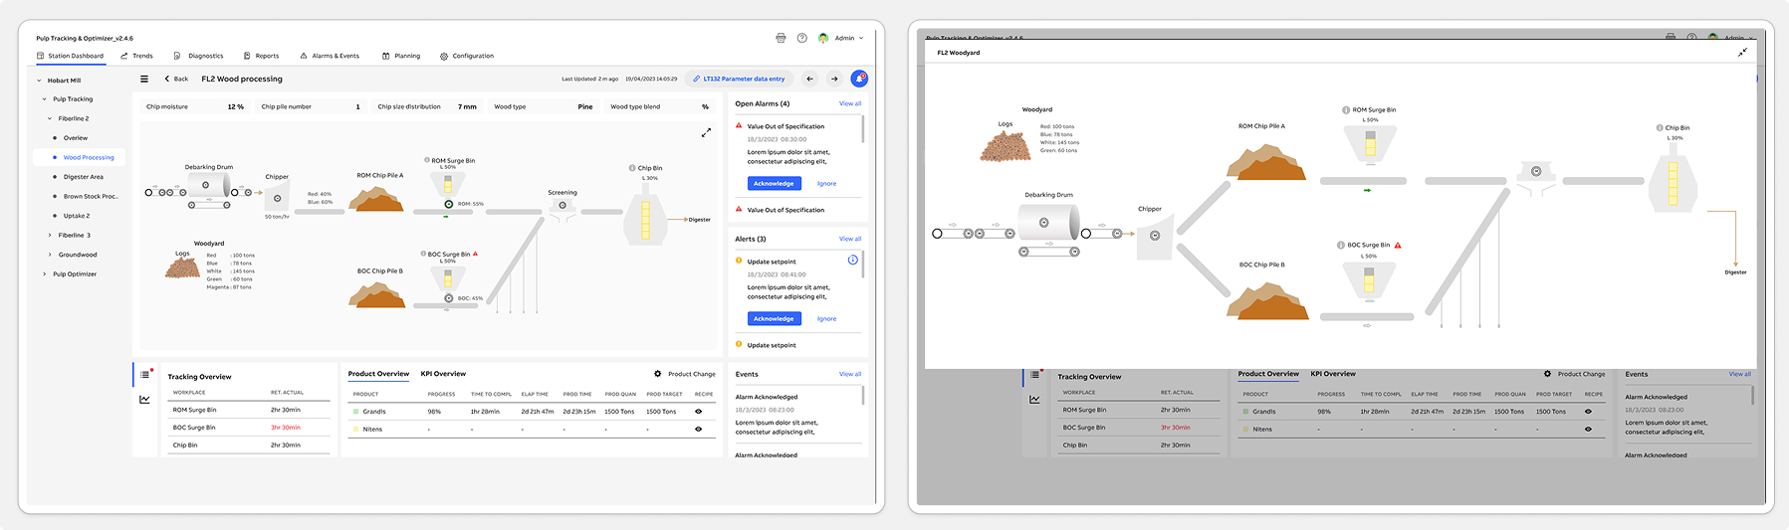Screen dimensions: 1789x530
Task: Toggle the hamburger menu beside Back
Action: click(x=144, y=79)
